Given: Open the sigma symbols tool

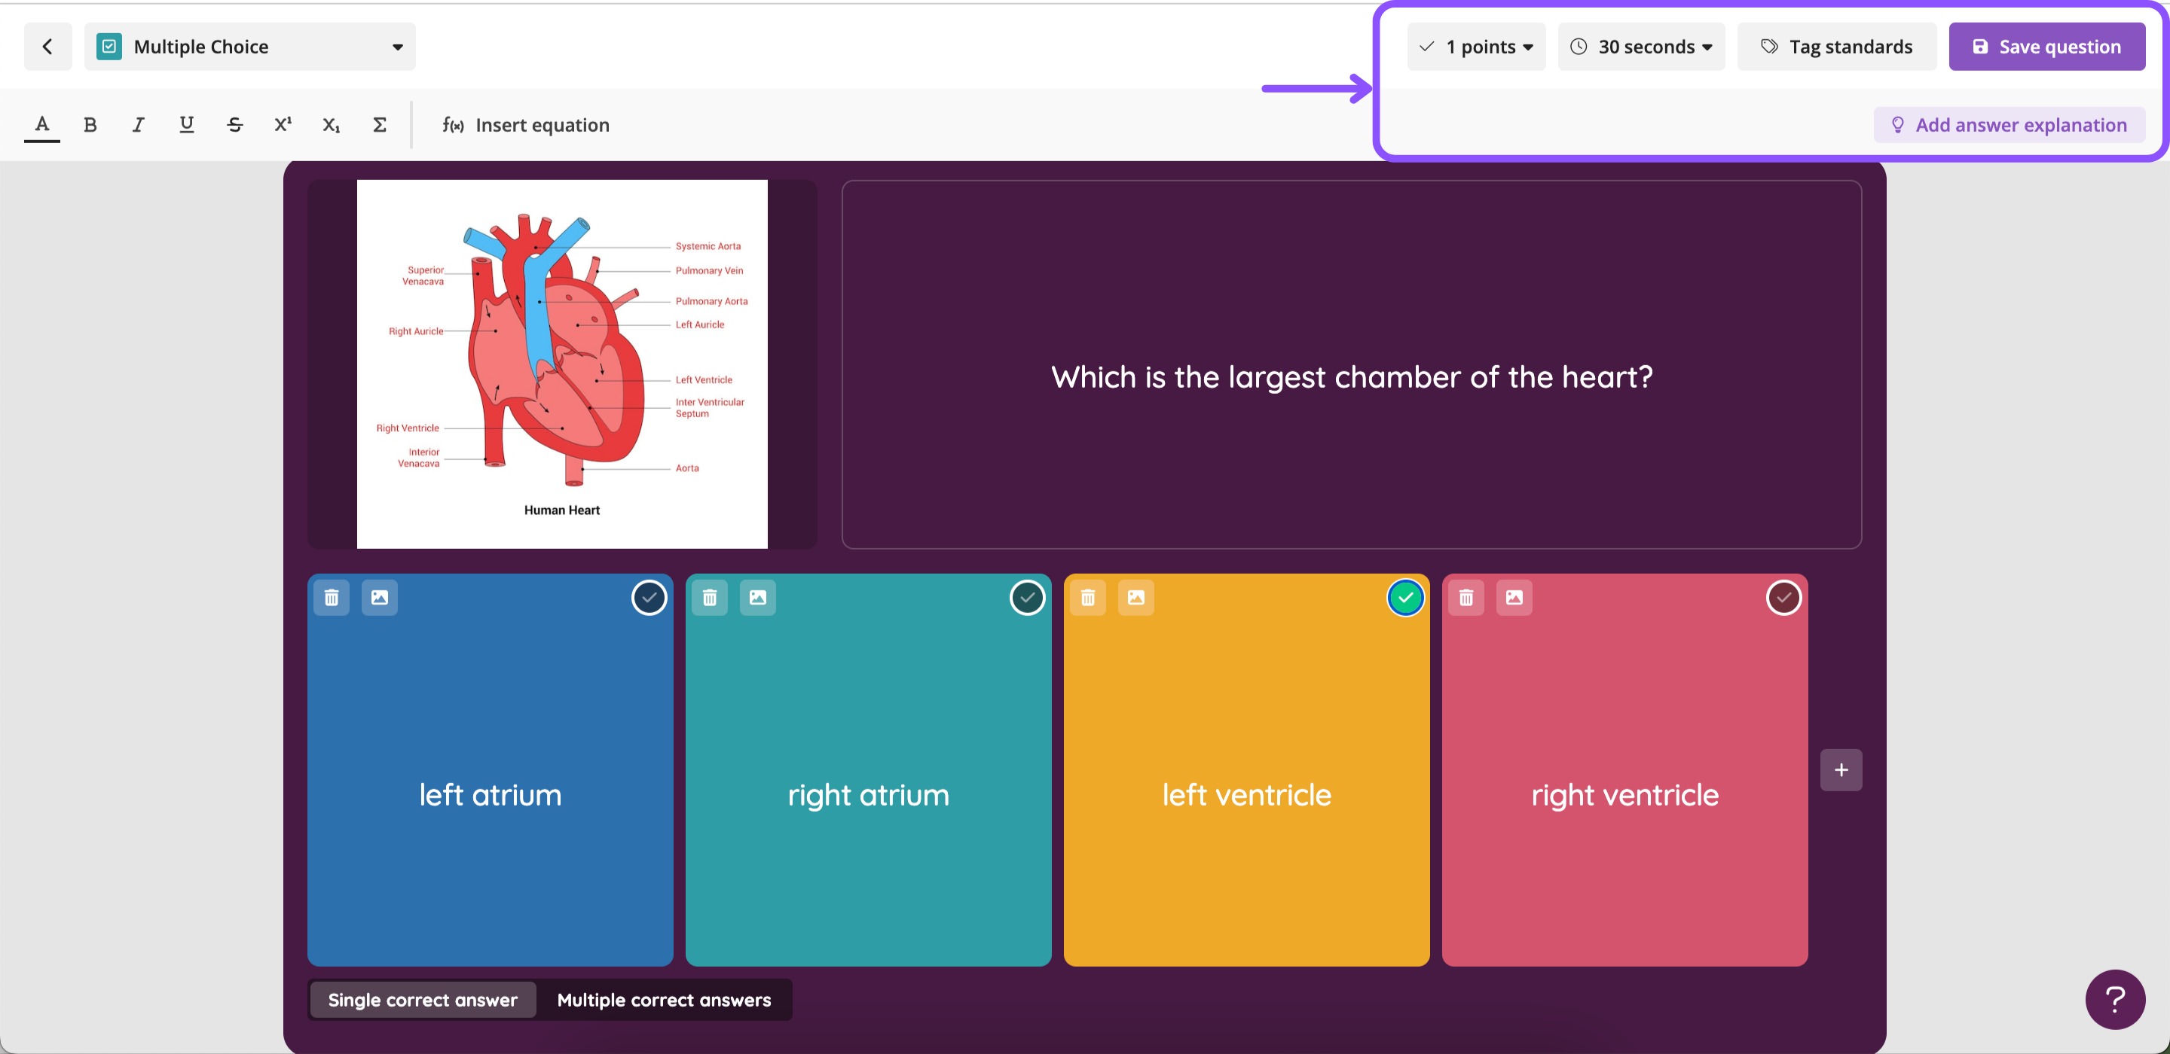Looking at the screenshot, I should (380, 124).
